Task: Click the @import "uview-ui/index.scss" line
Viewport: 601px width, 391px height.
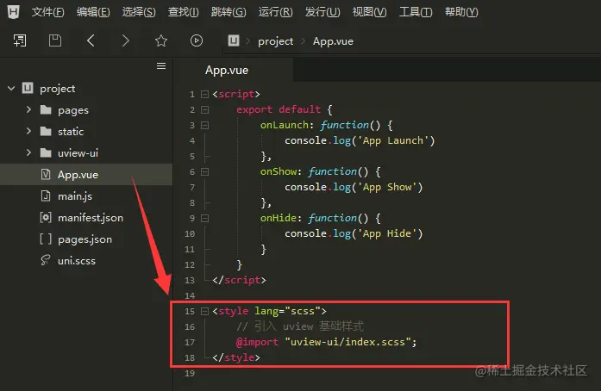Action: click(326, 342)
